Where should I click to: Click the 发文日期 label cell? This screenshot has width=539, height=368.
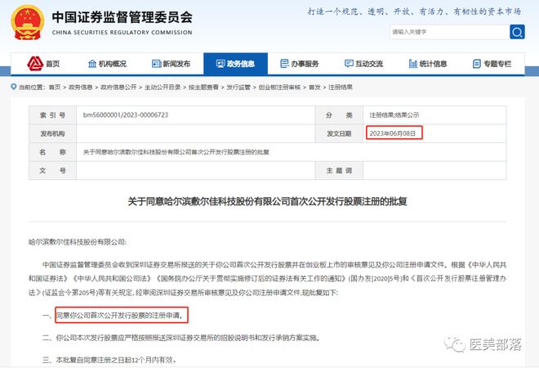click(339, 133)
